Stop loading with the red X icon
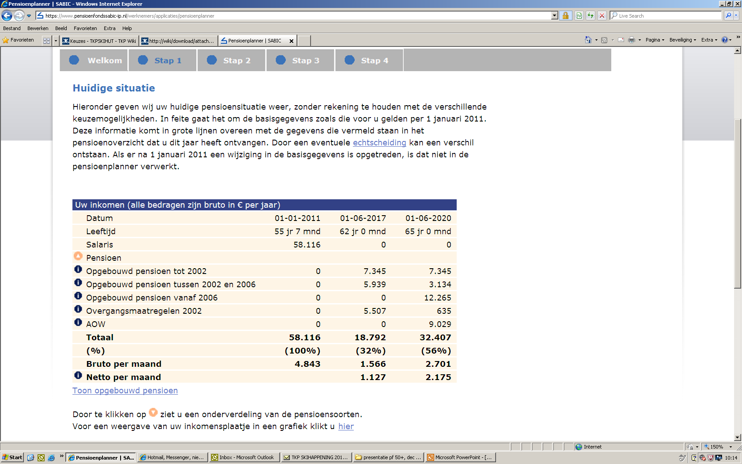 pyautogui.click(x=602, y=16)
